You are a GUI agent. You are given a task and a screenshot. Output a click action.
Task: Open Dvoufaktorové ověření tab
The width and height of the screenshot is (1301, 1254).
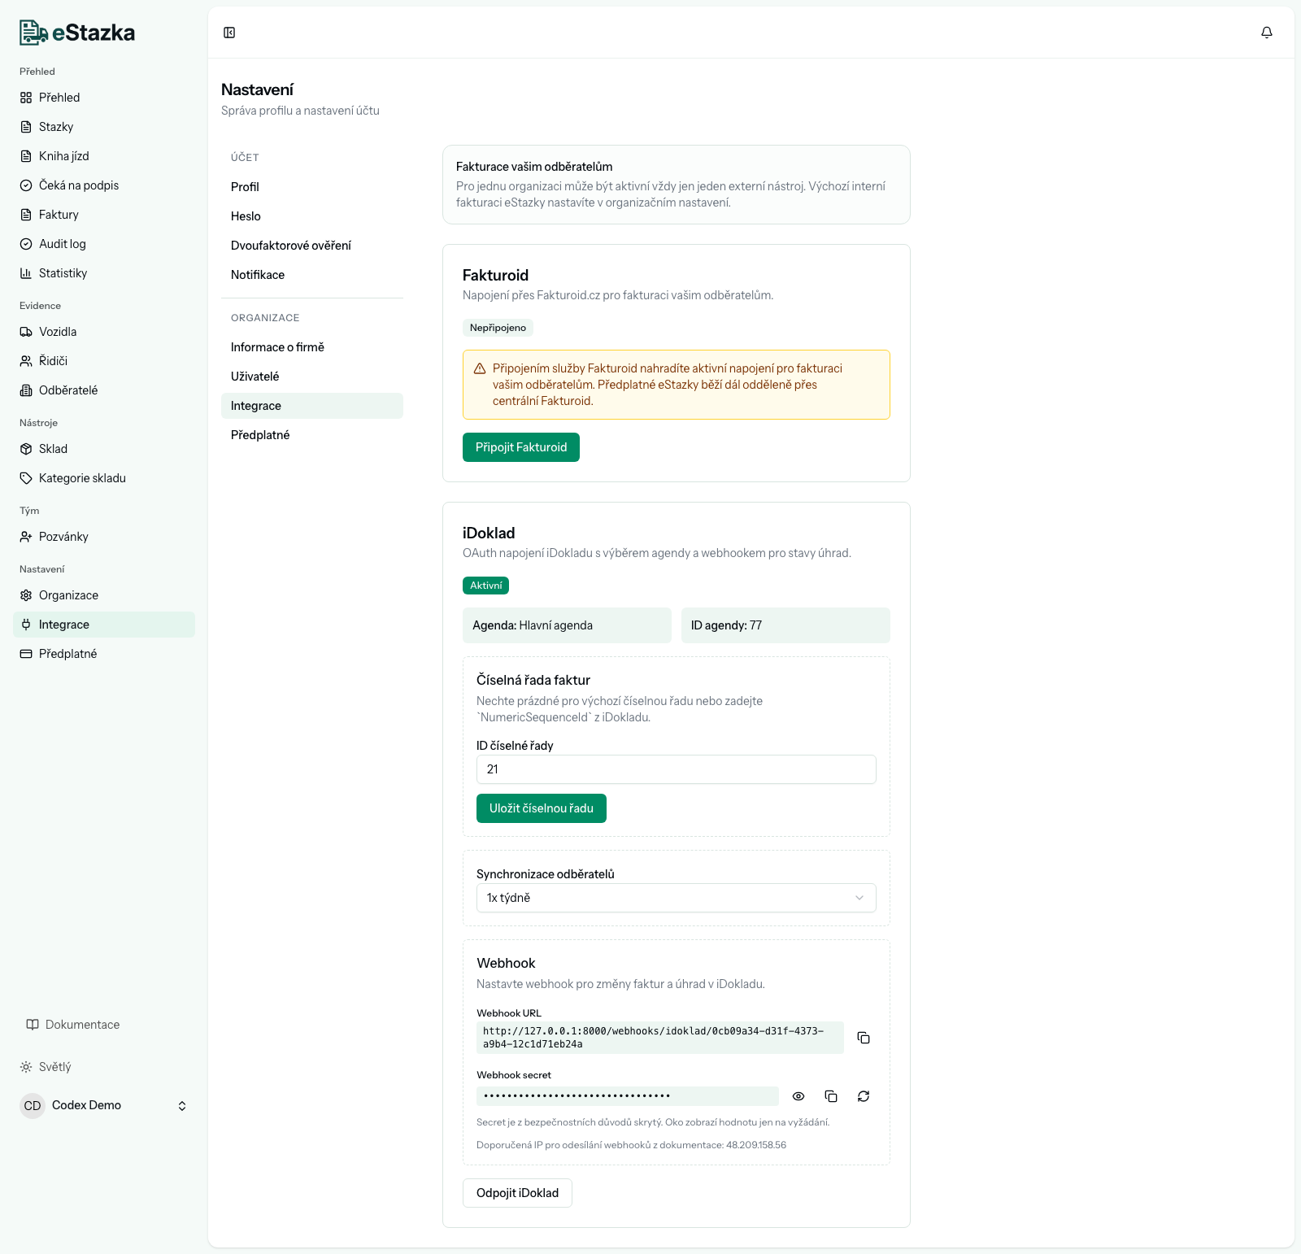click(312, 246)
